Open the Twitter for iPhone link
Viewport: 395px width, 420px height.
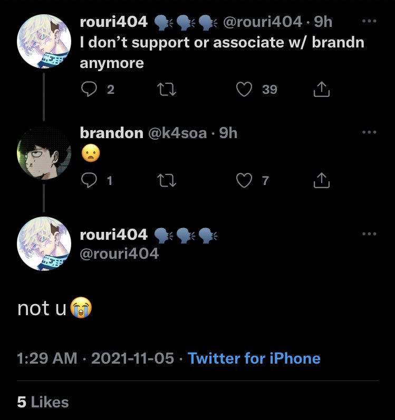254,358
